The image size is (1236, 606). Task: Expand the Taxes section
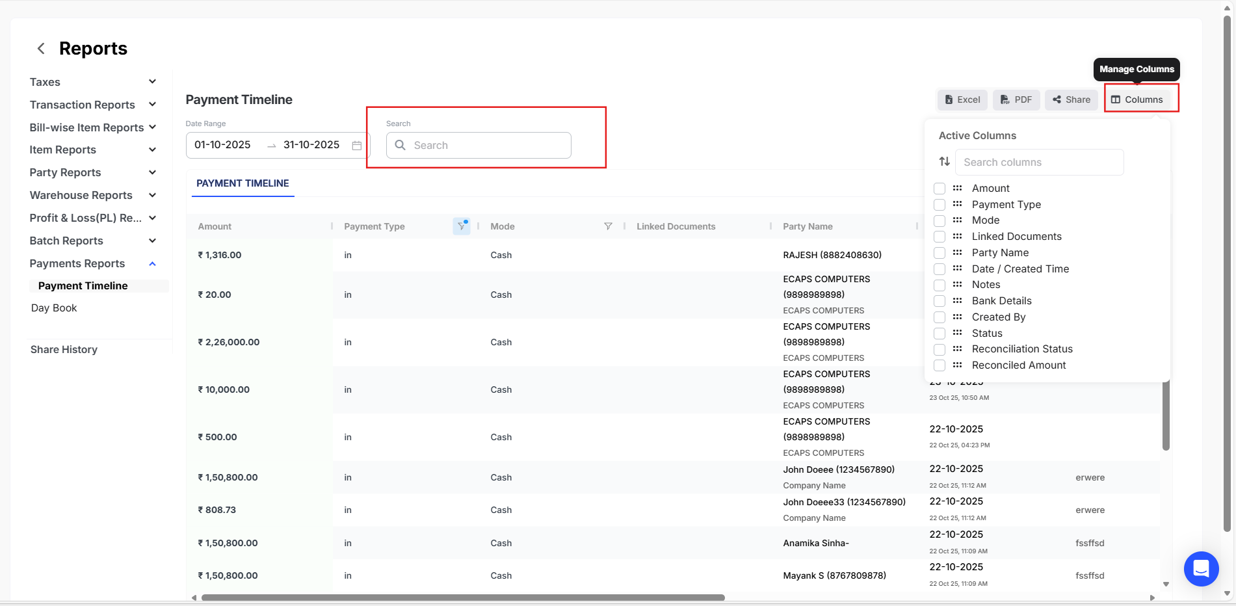click(152, 82)
